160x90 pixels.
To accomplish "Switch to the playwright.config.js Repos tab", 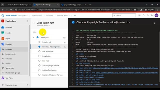I will 73,5.
